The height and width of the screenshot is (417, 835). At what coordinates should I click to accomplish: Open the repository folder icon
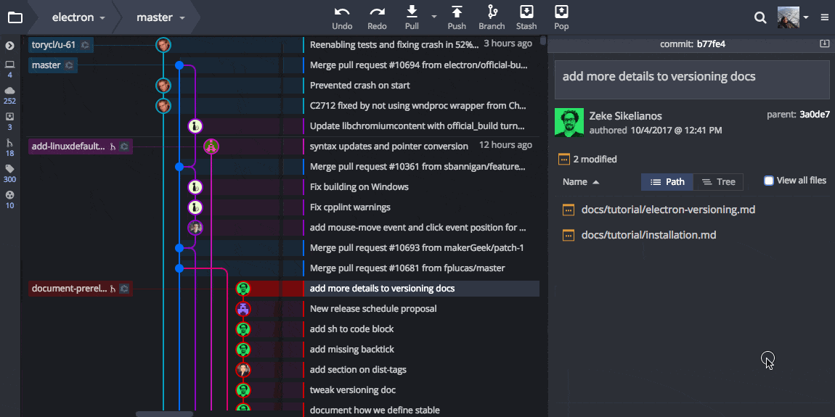[15, 17]
